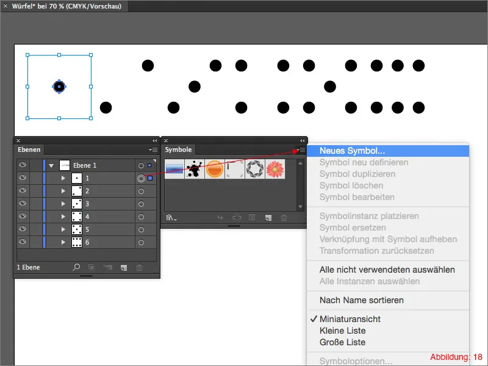Click the target circle for Ebene 1
This screenshot has width=488, height=366.
pyautogui.click(x=141, y=165)
